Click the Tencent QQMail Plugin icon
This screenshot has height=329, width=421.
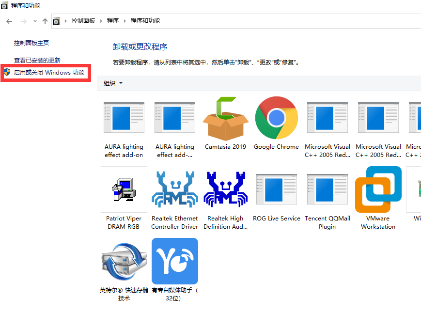(x=327, y=189)
